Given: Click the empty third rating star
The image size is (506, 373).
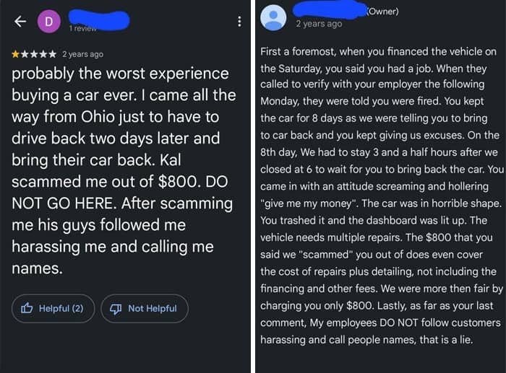Looking at the screenshot, I should (35, 54).
